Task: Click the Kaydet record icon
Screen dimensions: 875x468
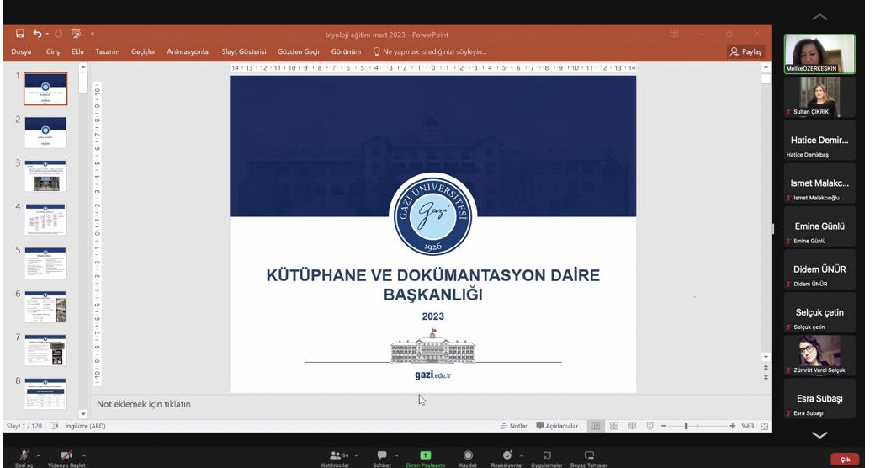Action: click(468, 455)
